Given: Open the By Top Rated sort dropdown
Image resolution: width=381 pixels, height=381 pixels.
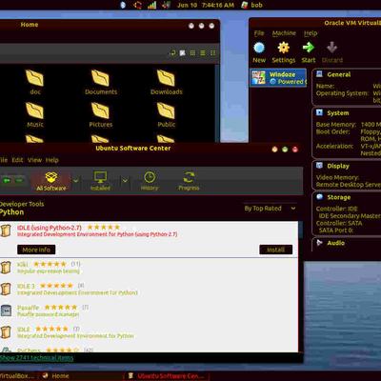Looking at the screenshot, I should pos(270,209).
